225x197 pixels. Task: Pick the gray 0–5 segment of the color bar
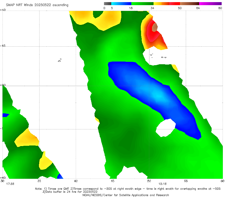tap(108, 4)
